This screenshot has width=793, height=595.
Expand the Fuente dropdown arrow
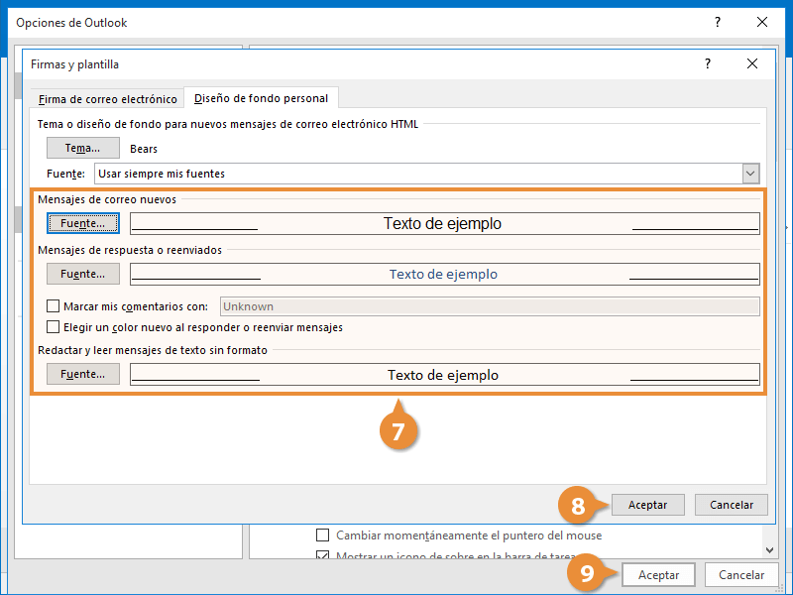point(750,174)
